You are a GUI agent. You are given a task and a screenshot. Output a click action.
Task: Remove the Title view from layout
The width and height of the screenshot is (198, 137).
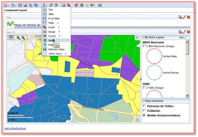188,17
